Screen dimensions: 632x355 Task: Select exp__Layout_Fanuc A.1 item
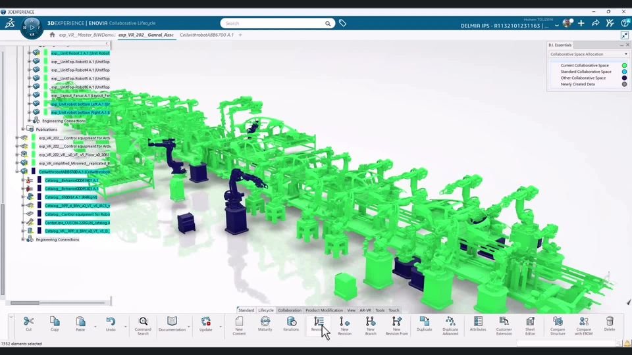tap(80, 95)
